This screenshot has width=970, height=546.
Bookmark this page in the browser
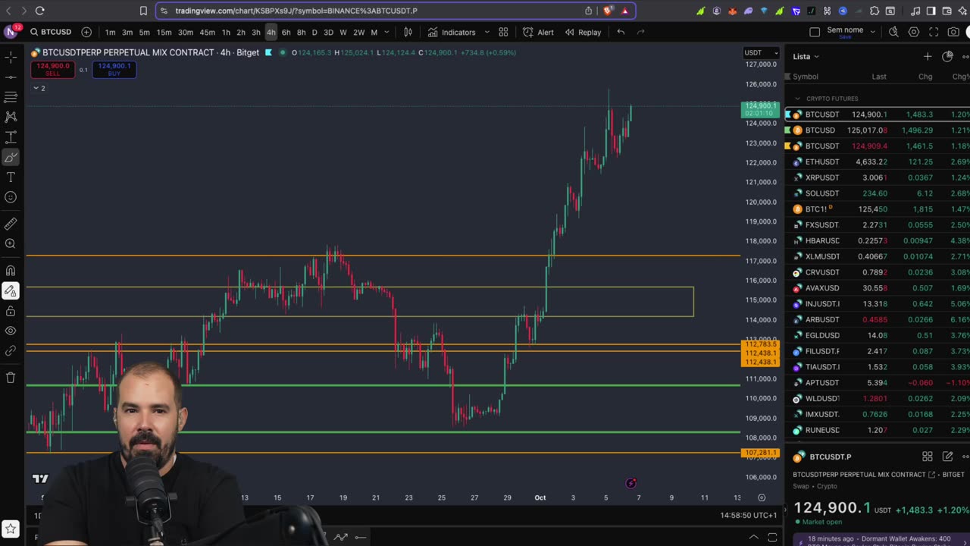click(143, 11)
